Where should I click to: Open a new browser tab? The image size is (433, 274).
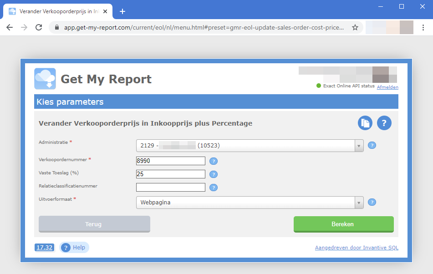click(x=122, y=11)
